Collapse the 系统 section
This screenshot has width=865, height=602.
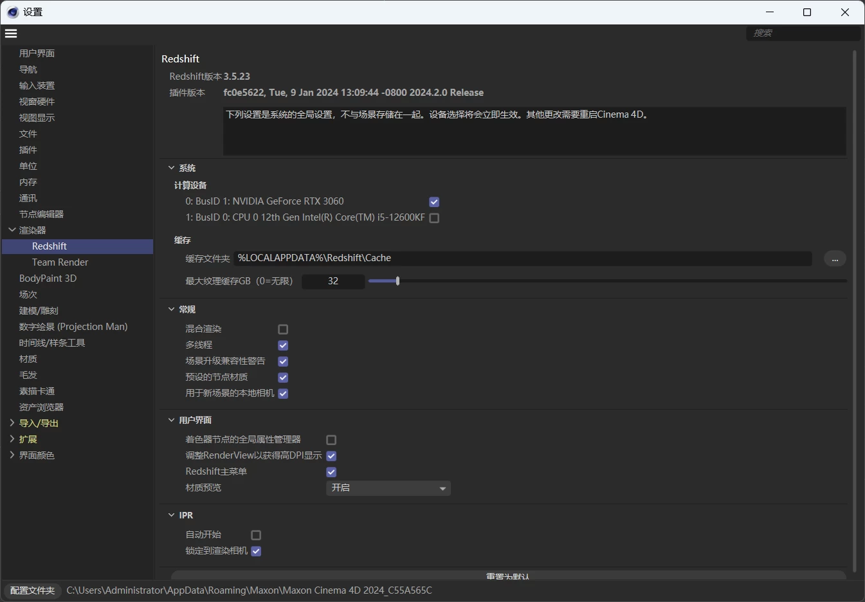(x=172, y=168)
